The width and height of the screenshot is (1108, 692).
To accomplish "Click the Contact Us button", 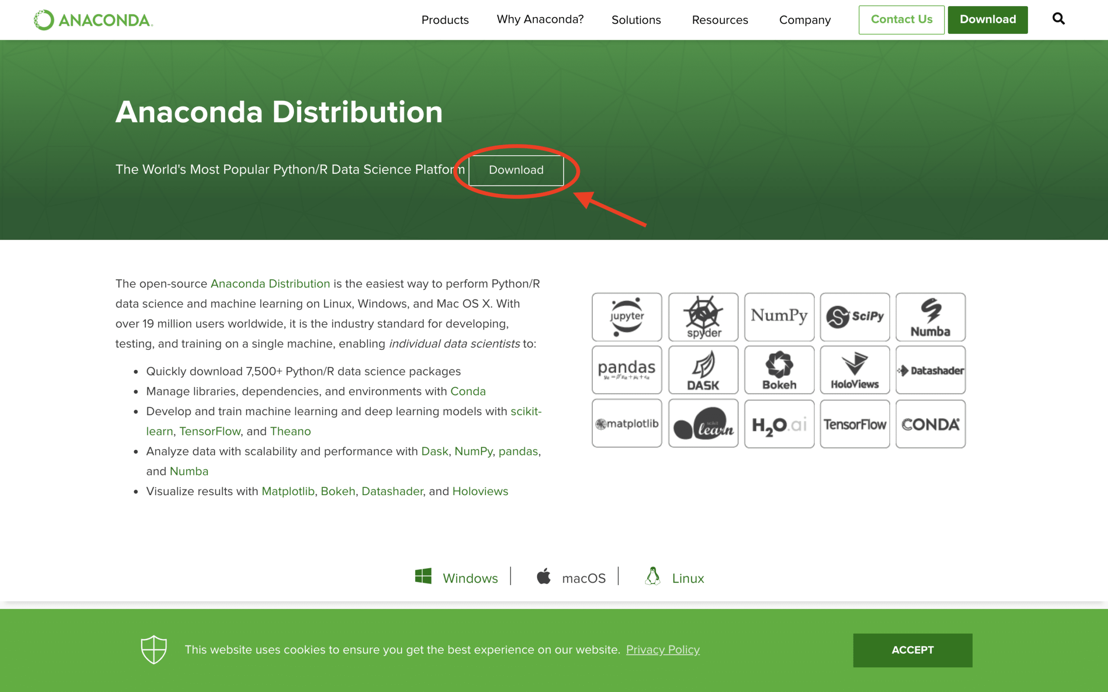I will pos(900,19).
